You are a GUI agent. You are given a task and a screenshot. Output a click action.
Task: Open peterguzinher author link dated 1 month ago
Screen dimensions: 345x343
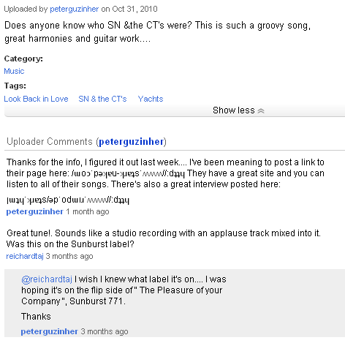pyautogui.click(x=34, y=211)
